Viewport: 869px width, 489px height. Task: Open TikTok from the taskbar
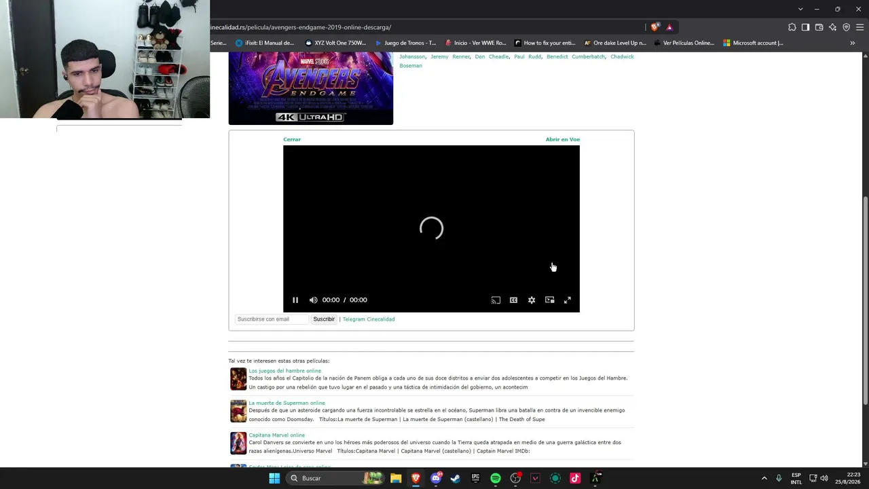[575, 478]
